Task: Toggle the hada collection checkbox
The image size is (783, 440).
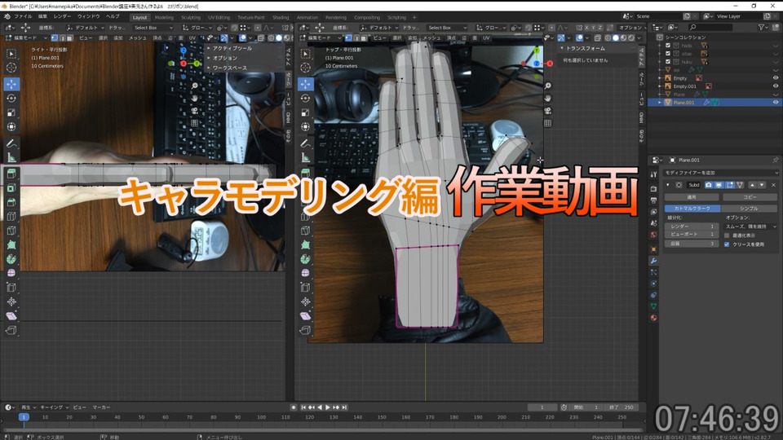Action: click(668, 46)
